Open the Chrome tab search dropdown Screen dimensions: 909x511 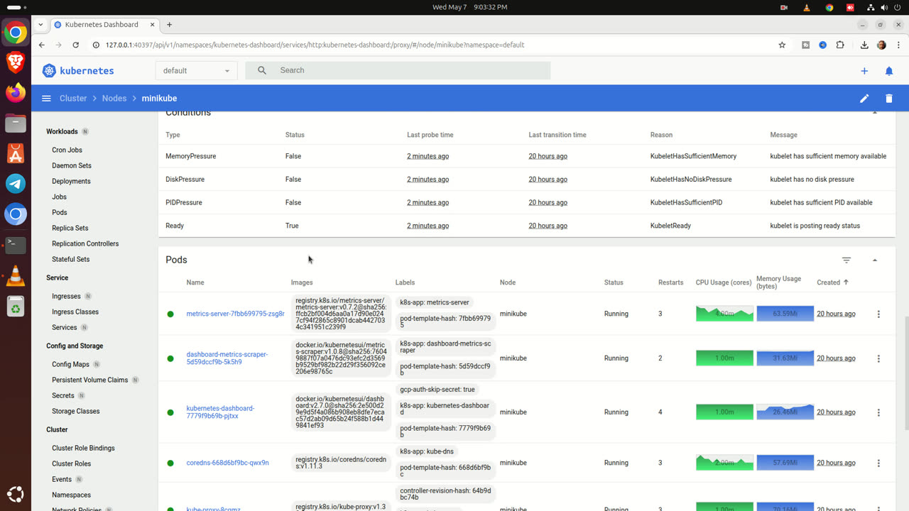[41, 24]
